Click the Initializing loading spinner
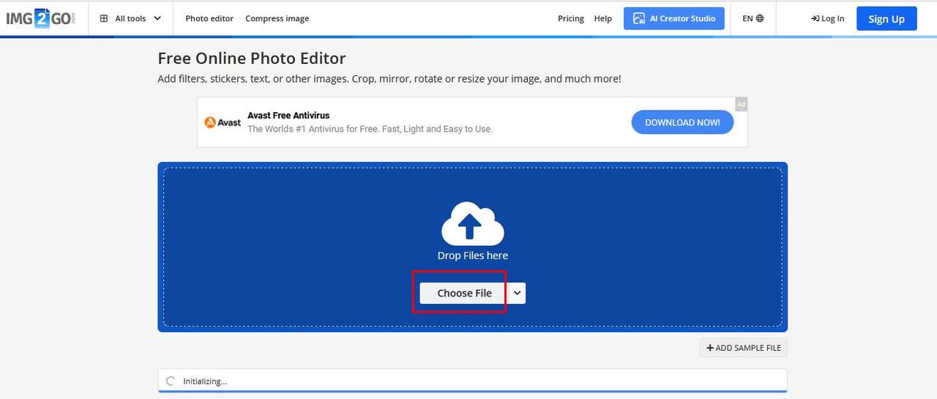 coord(171,381)
